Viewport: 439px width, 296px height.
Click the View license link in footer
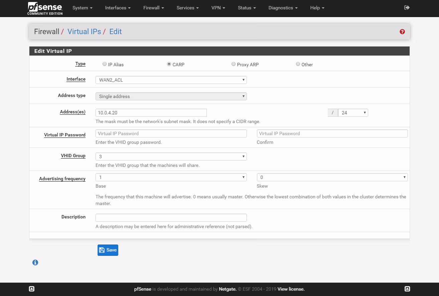[x=291, y=289]
